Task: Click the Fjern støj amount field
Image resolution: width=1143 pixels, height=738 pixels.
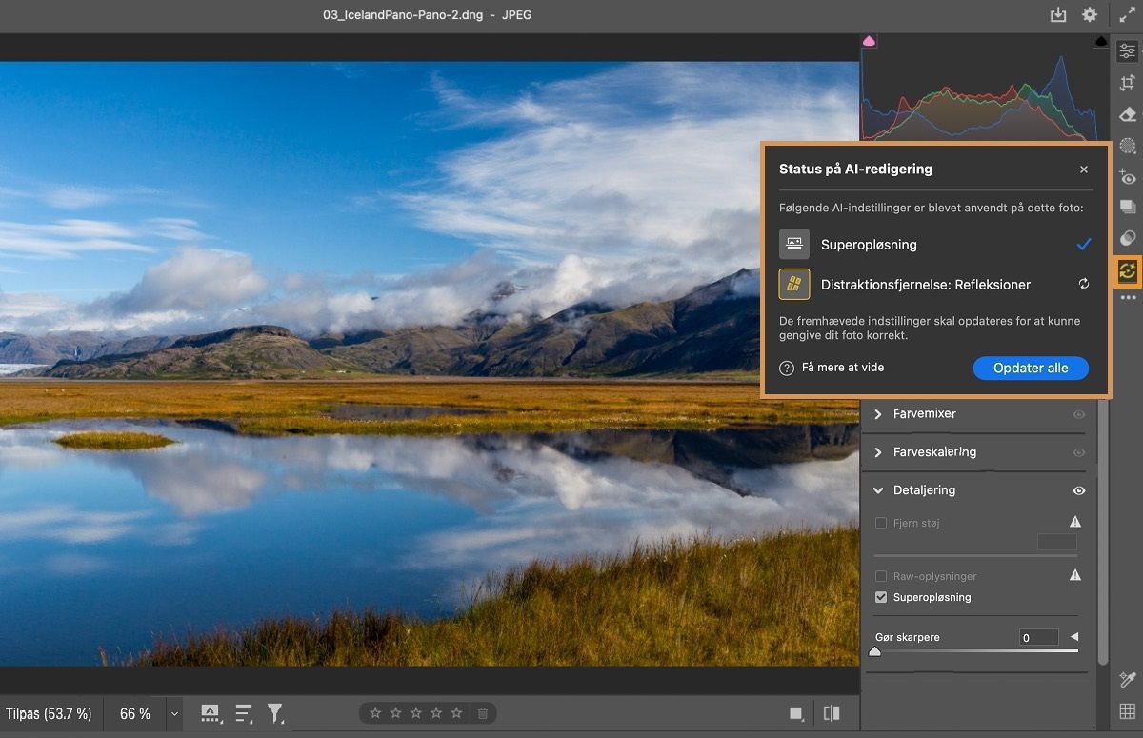Action: pyautogui.click(x=1057, y=542)
